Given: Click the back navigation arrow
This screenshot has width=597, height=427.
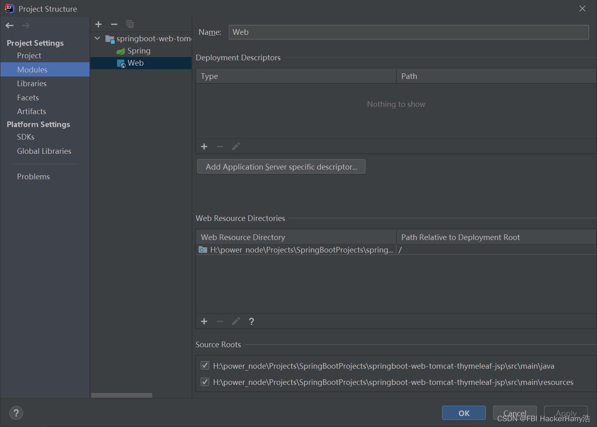Looking at the screenshot, I should click(10, 25).
